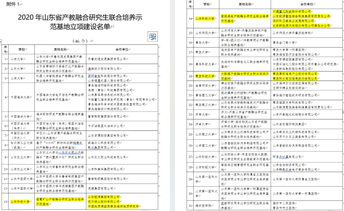Click the document title beginning '2020 年山东省产教融合'
This screenshot has width=344, height=211.
[80, 22]
